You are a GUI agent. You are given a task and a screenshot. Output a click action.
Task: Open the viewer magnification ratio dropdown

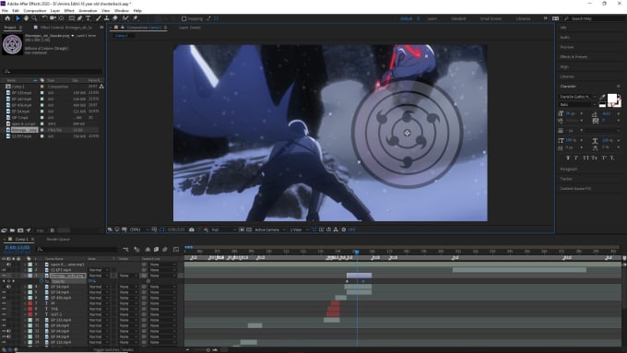[138, 229]
